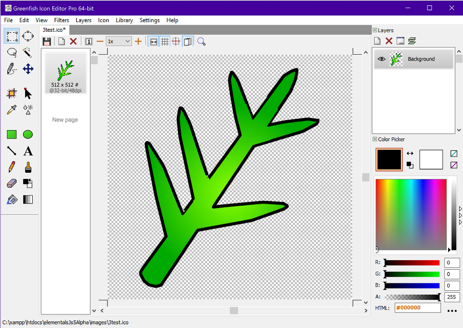Open the Settings menu
The width and height of the screenshot is (463, 328).
pos(149,20)
